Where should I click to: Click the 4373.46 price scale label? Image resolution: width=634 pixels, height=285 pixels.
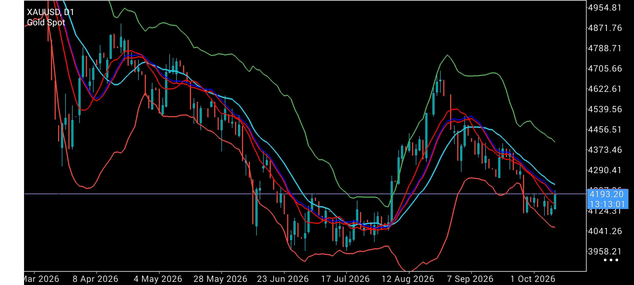point(605,150)
